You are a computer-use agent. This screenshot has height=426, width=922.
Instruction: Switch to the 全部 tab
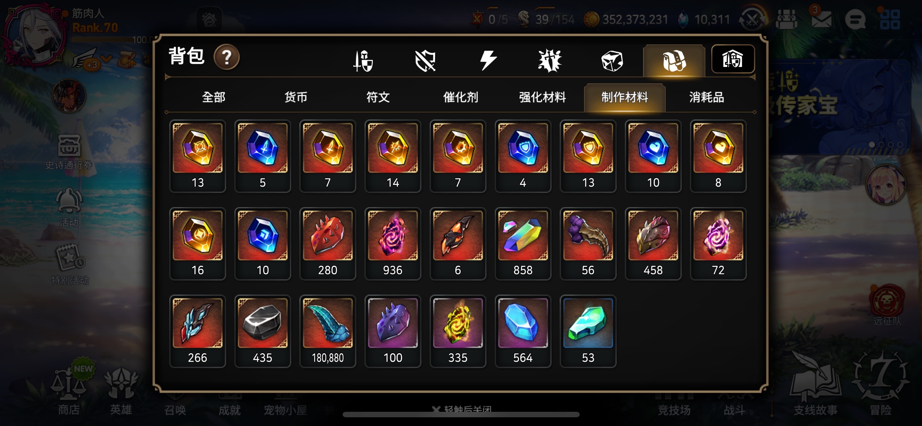click(214, 97)
